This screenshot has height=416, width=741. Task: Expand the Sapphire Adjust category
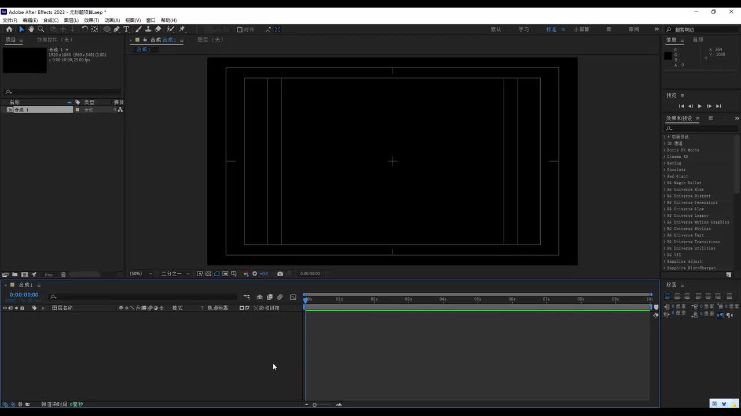click(x=665, y=262)
